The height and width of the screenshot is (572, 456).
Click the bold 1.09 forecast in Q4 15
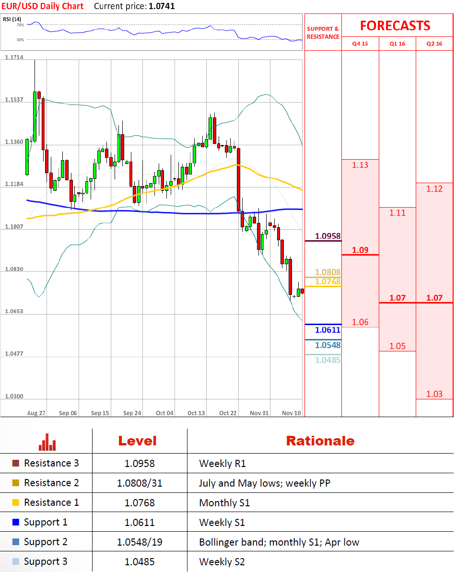pos(360,250)
